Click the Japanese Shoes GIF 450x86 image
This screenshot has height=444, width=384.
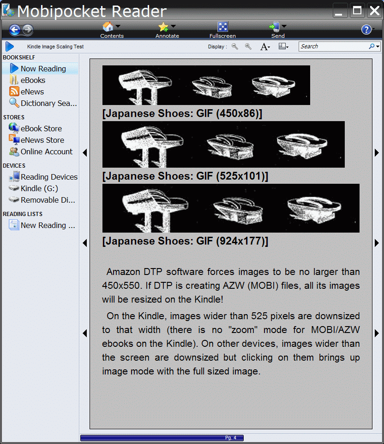[x=206, y=85]
